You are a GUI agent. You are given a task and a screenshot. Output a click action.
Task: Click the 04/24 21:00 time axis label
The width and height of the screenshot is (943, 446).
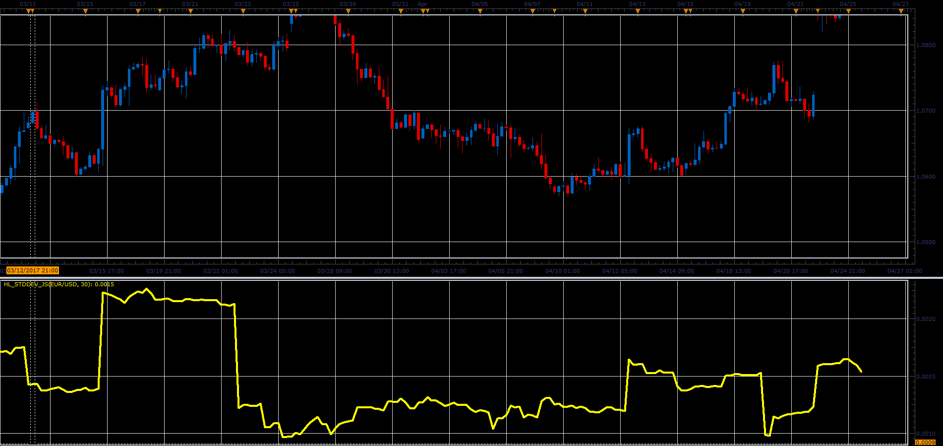pos(848,271)
